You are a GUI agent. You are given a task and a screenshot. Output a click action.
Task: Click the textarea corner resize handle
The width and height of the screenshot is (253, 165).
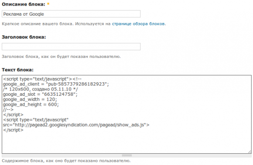tap(250, 152)
